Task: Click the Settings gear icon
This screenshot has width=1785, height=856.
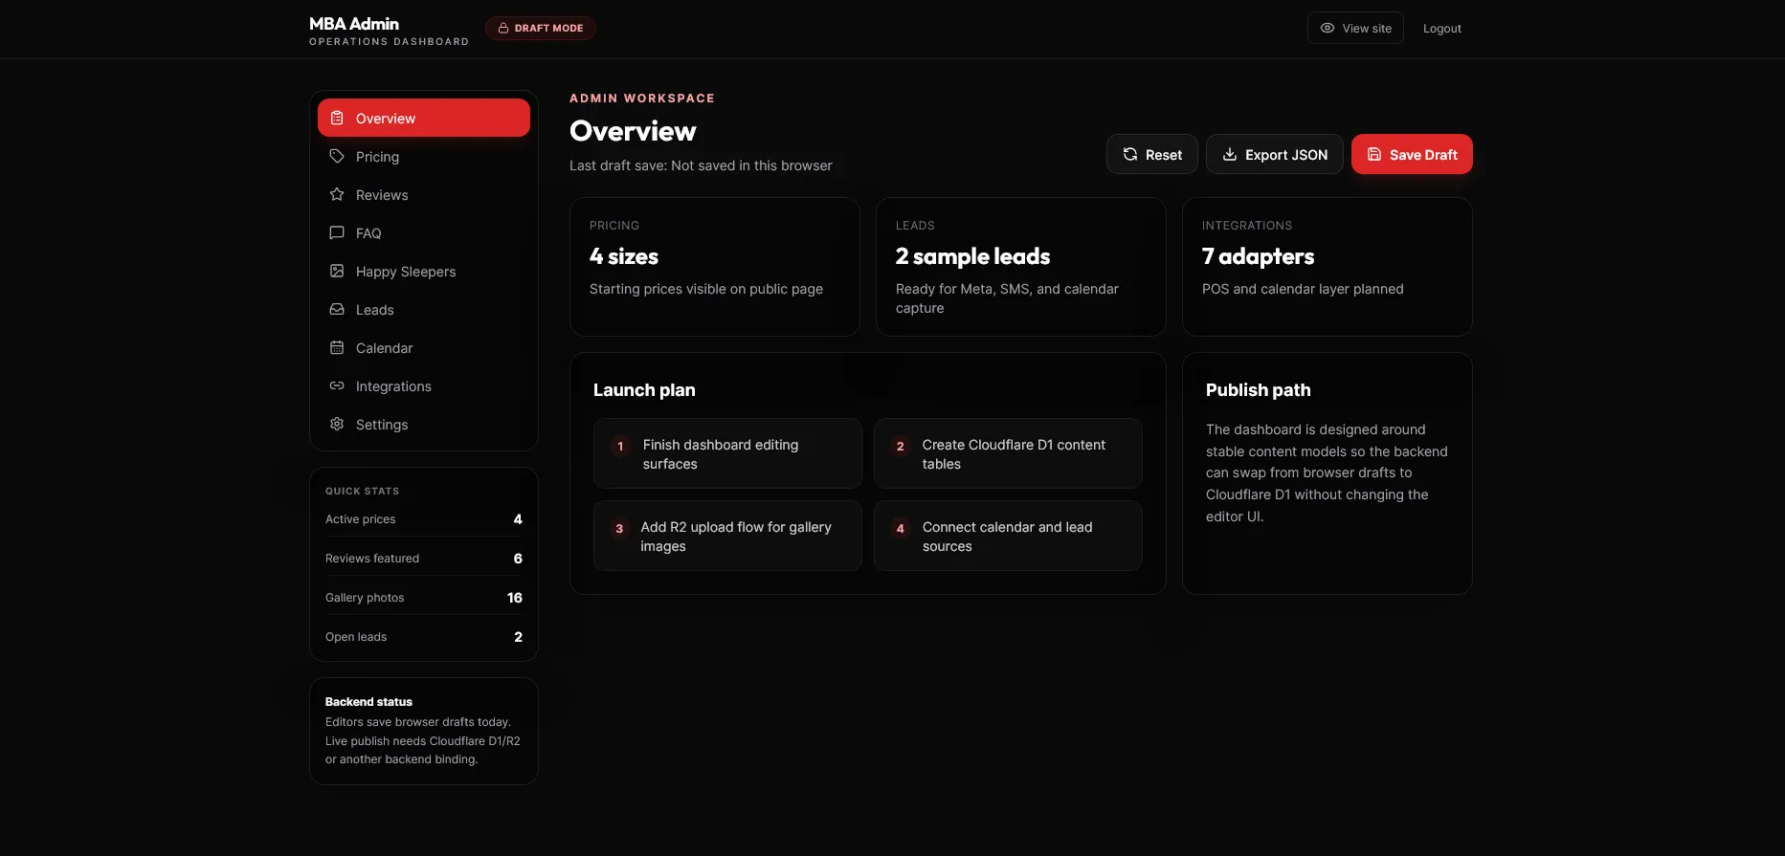Action: tap(337, 424)
